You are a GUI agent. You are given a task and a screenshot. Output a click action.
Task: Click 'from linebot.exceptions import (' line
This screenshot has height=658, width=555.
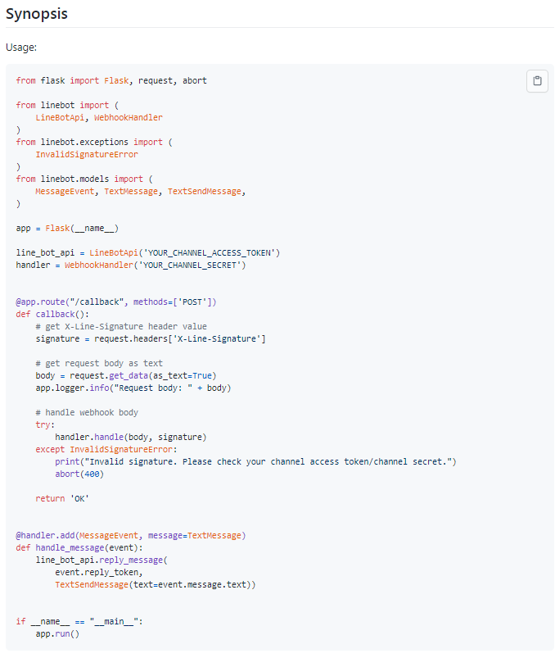(94, 143)
